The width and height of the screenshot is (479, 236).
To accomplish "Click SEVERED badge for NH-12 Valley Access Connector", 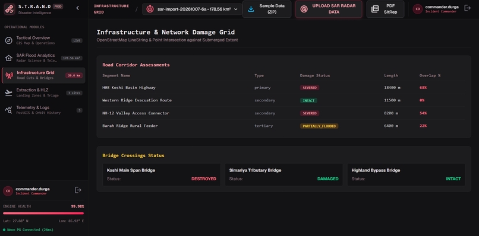I will click(x=310, y=113).
